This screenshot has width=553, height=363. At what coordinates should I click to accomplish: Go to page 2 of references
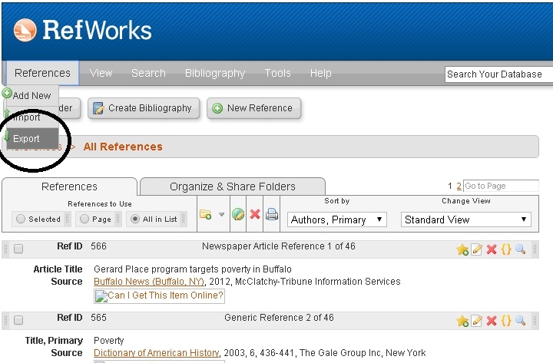point(459,186)
